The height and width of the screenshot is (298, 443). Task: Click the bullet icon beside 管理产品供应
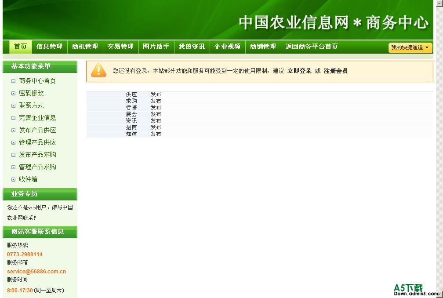pos(13,143)
